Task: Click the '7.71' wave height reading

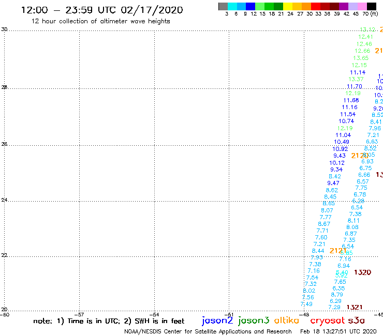Action: click(x=322, y=231)
